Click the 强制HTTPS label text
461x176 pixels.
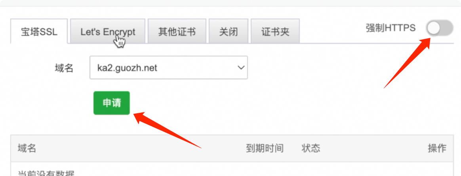(x=391, y=28)
